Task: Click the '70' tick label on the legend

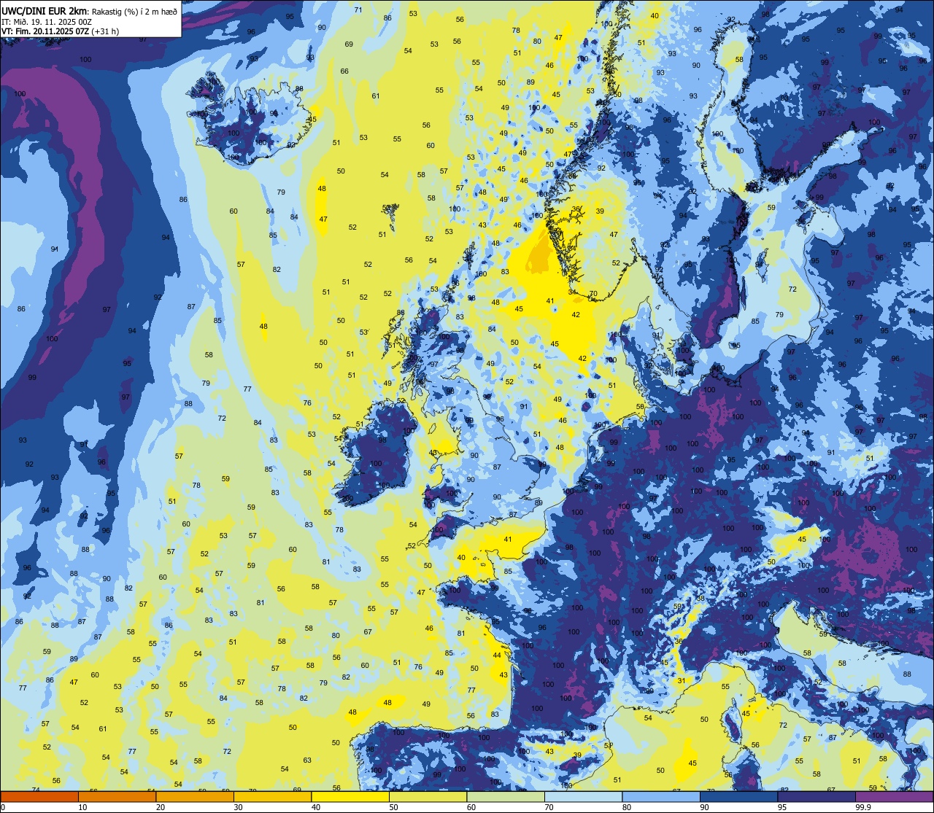Action: (549, 807)
